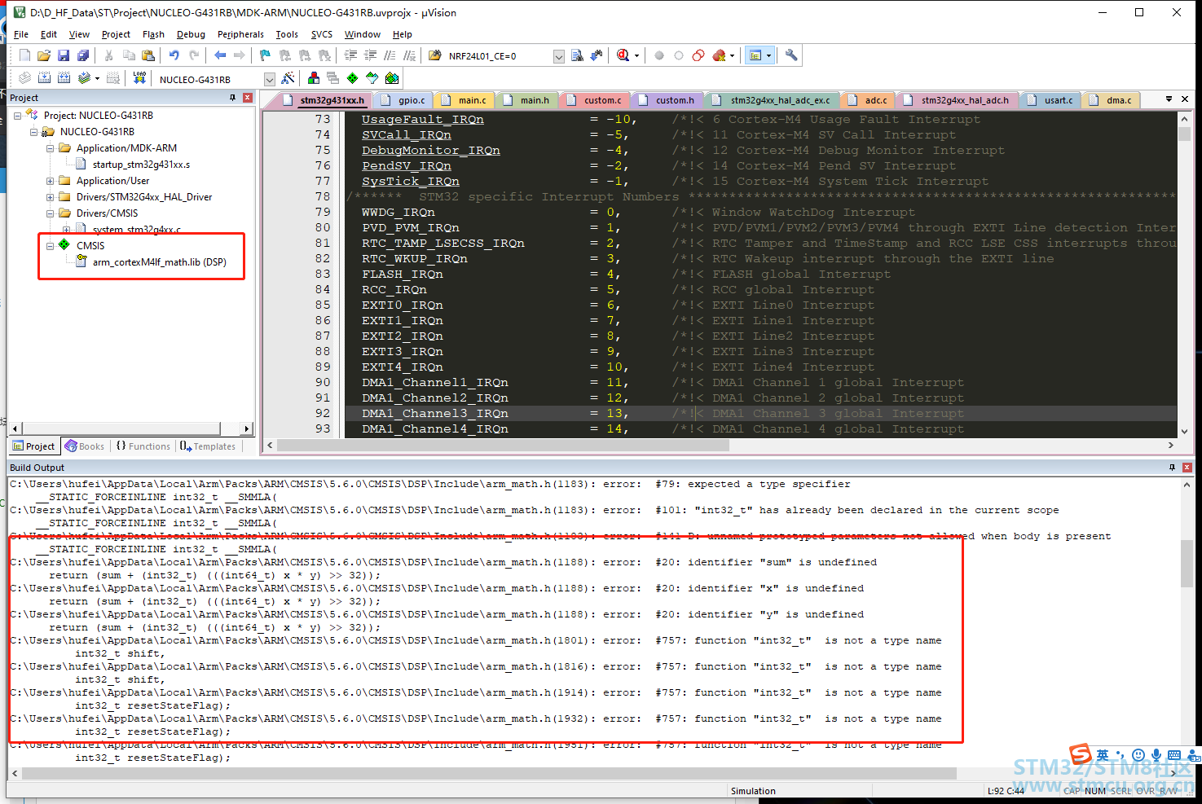Open the Peripherals menu
Viewport: 1202px width, 804px height.
[x=240, y=34]
